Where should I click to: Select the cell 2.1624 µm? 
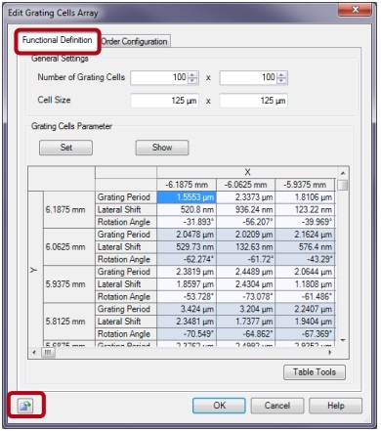click(x=305, y=235)
